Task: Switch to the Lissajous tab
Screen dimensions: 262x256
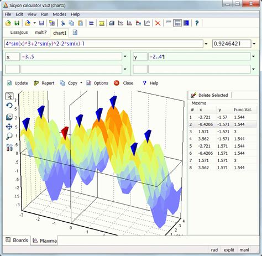Action: (19, 33)
